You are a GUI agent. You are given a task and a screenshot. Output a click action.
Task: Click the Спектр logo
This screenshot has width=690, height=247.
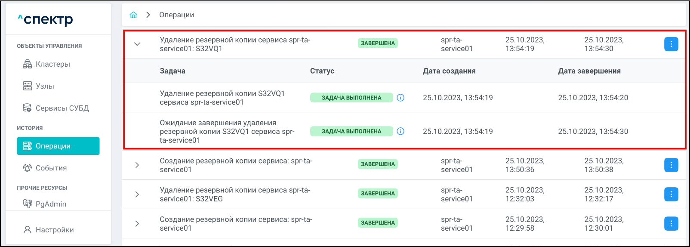click(x=45, y=19)
